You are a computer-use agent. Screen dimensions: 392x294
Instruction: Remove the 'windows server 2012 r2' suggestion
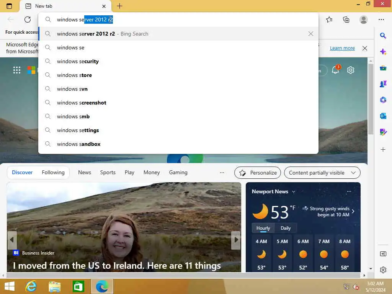pos(310,34)
